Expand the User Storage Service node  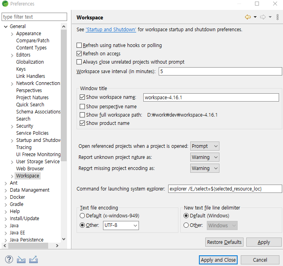[12, 162]
